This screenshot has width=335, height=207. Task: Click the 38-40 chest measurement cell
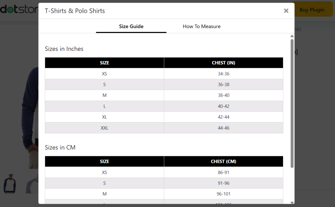click(223, 95)
